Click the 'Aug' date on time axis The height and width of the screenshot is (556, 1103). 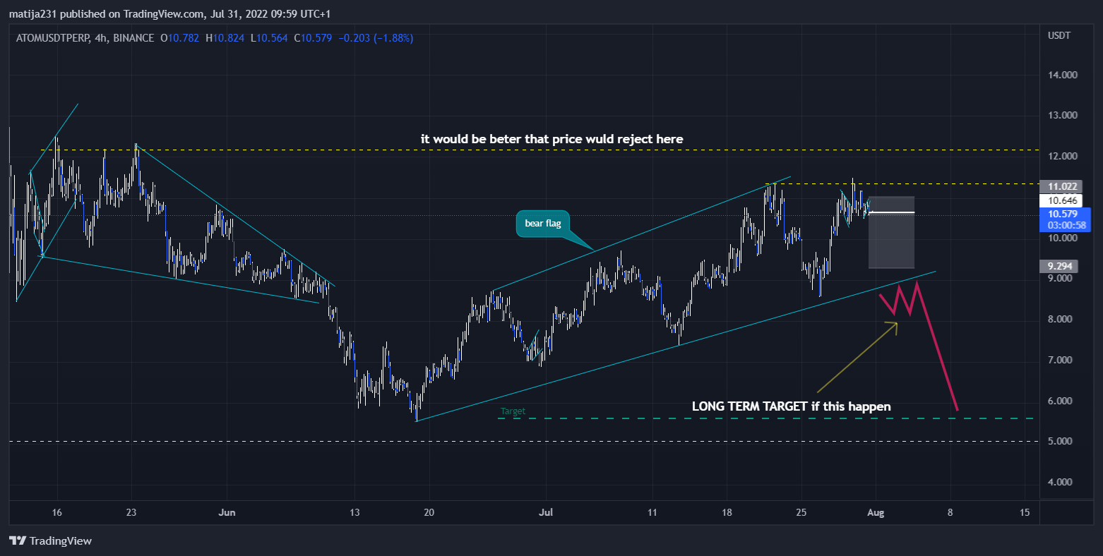(875, 512)
